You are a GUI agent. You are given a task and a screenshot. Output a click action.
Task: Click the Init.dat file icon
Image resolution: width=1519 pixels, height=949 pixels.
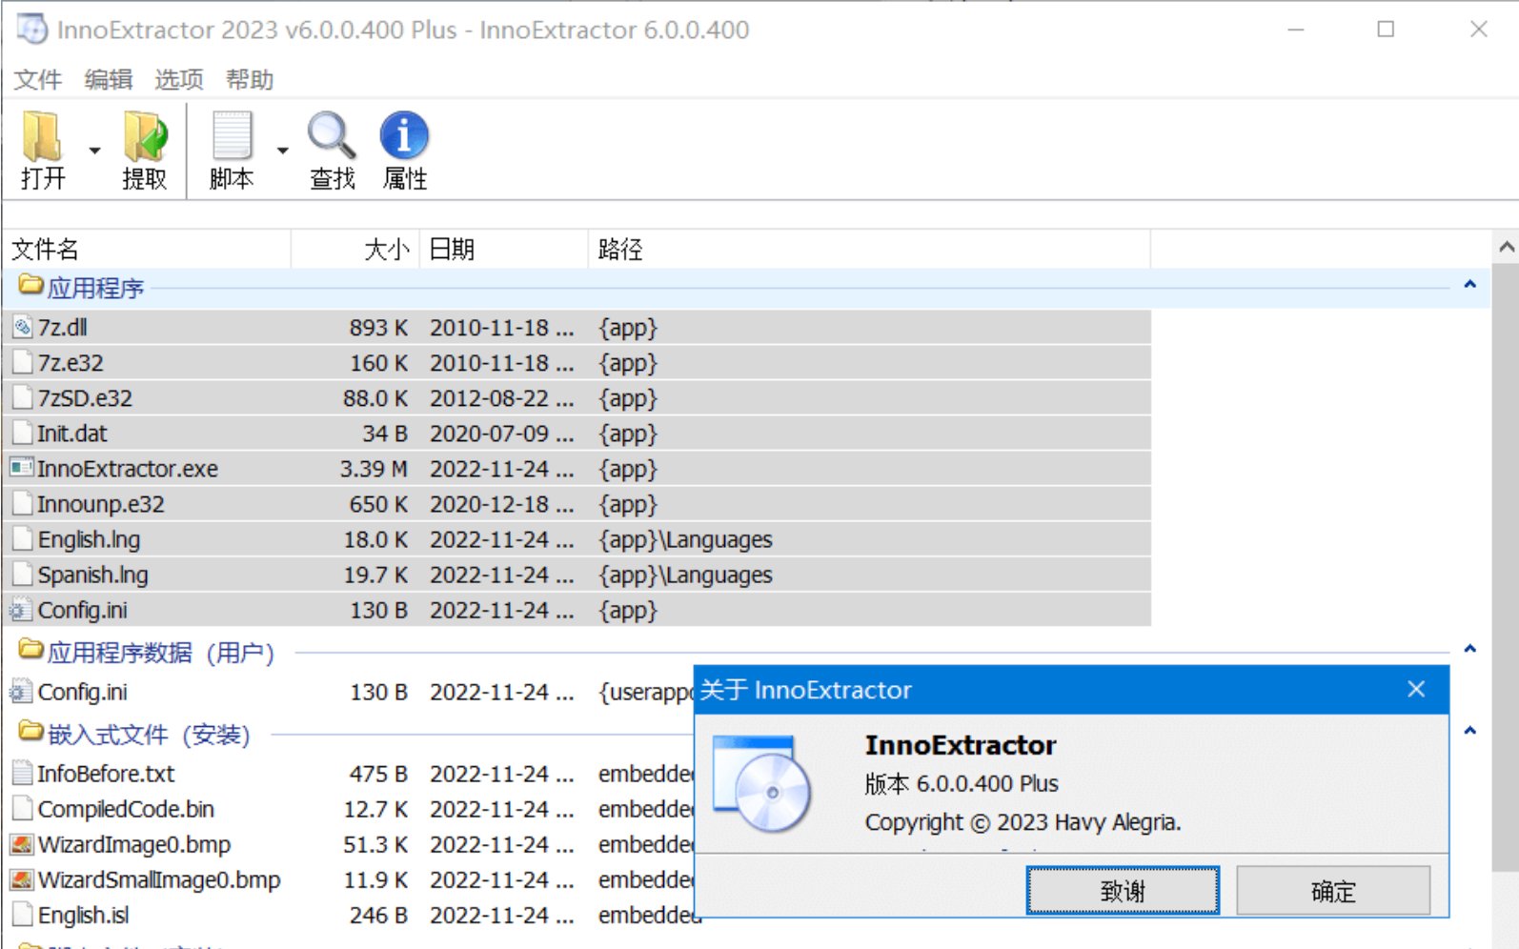[22, 434]
